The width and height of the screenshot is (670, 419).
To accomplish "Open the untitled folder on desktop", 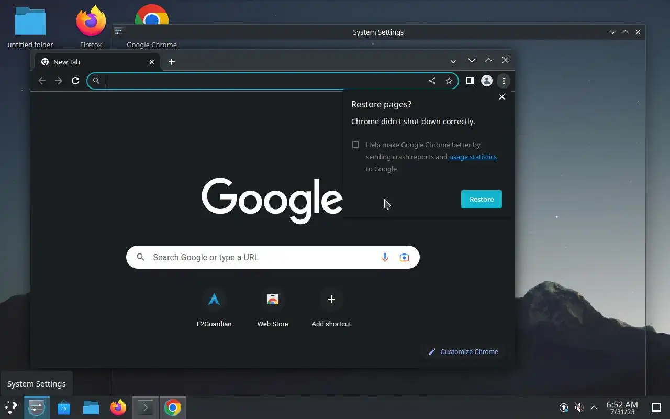I will point(30,28).
